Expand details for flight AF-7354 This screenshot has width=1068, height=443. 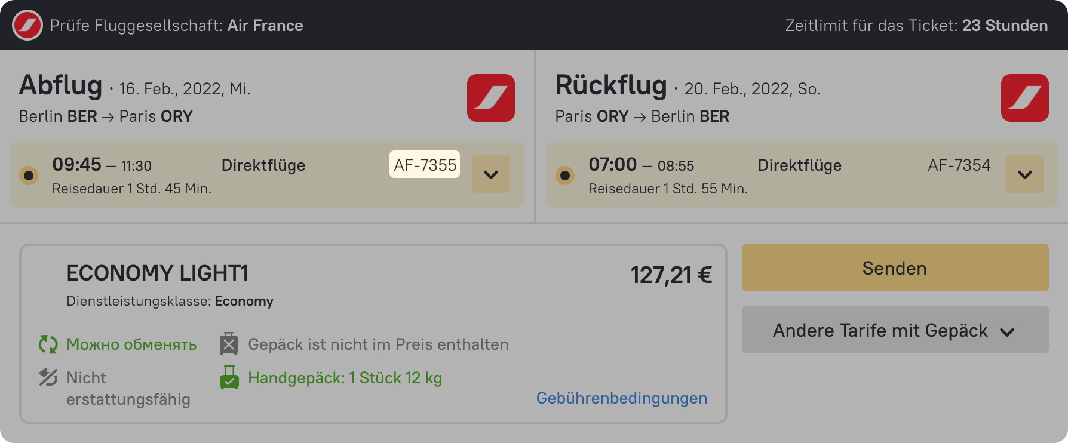(x=1025, y=174)
